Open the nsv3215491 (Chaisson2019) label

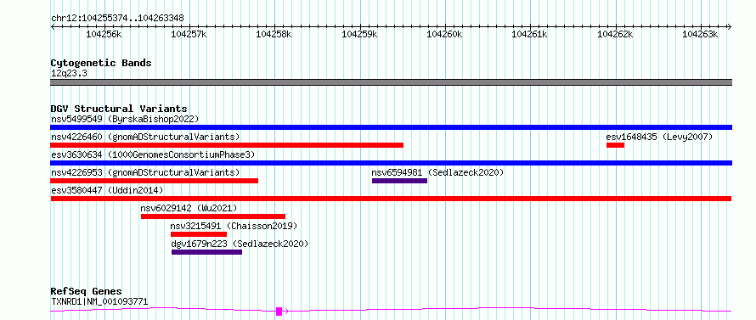(234, 226)
